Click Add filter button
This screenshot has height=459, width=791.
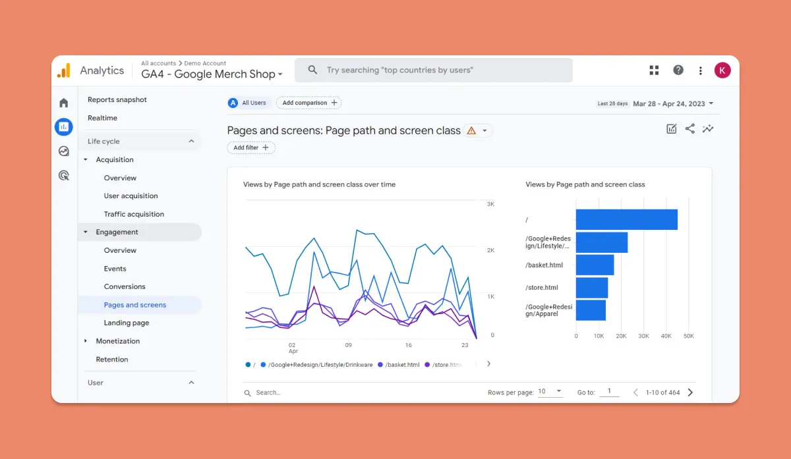coord(251,148)
